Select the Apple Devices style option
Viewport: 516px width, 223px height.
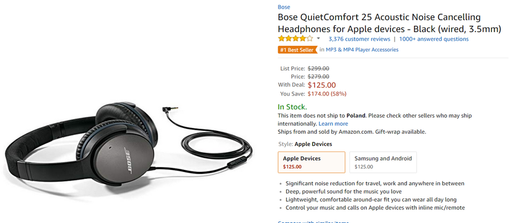[x=311, y=162]
